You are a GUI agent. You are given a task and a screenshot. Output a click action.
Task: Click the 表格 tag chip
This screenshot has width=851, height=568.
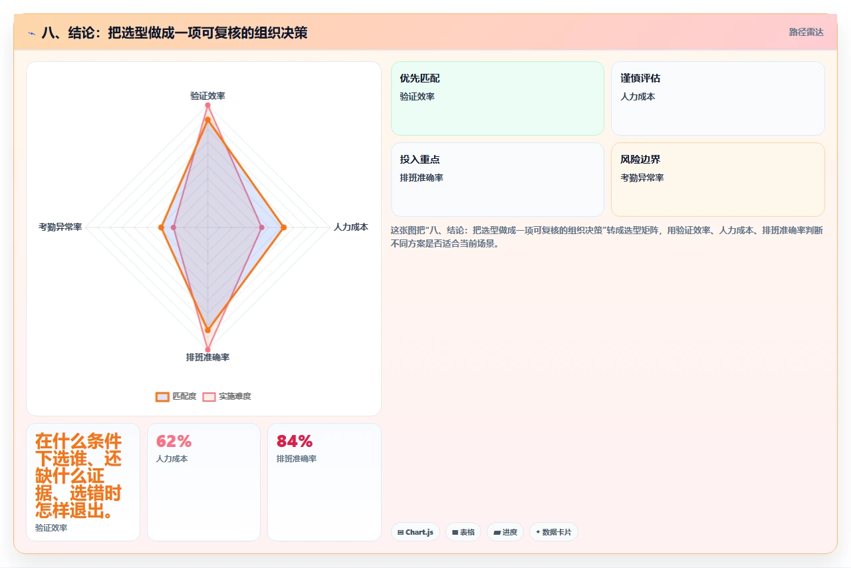(463, 532)
